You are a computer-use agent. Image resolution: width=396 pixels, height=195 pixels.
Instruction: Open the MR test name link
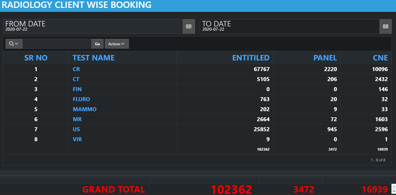[77, 119]
